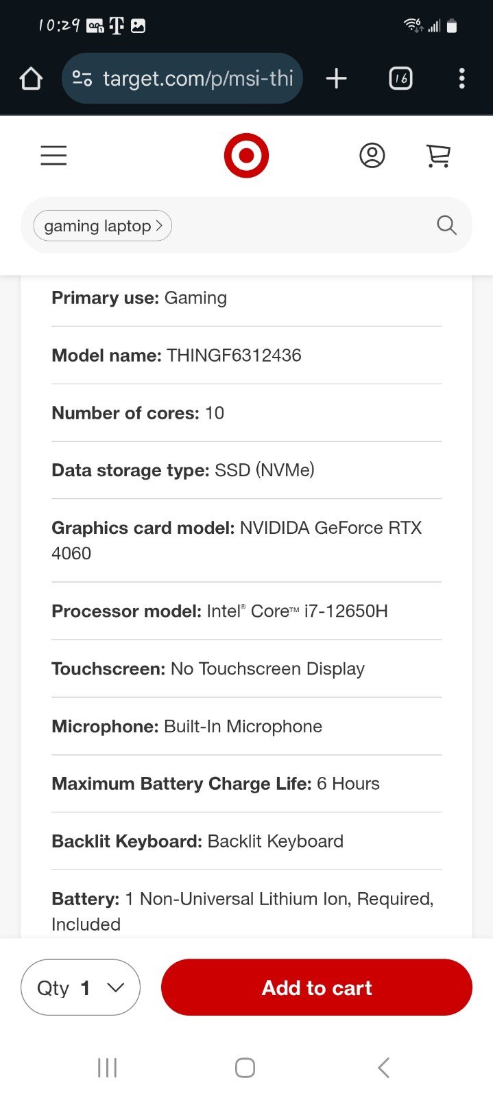
Task: Tap the search magnifier icon
Action: pos(446,225)
